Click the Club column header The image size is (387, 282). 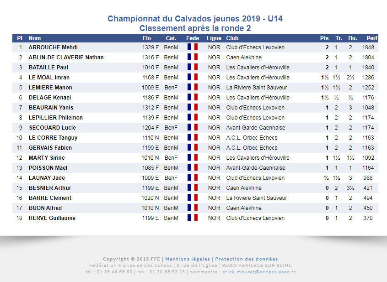(x=232, y=38)
